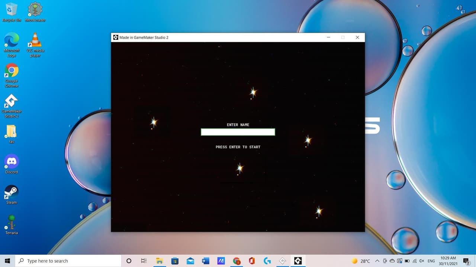
Task: Select the tModLoader desktop shortcut
Action: 35,12
